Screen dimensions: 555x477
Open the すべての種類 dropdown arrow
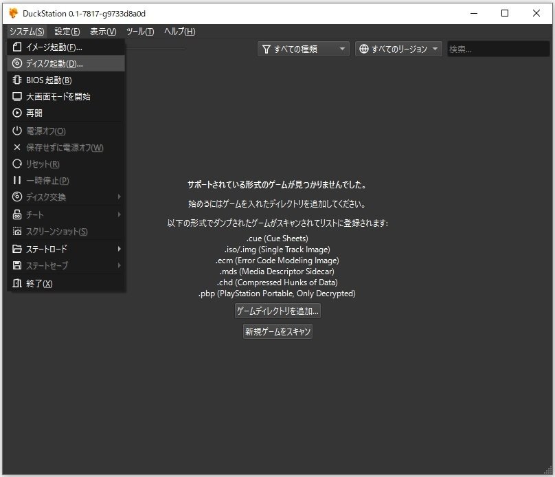pos(342,49)
